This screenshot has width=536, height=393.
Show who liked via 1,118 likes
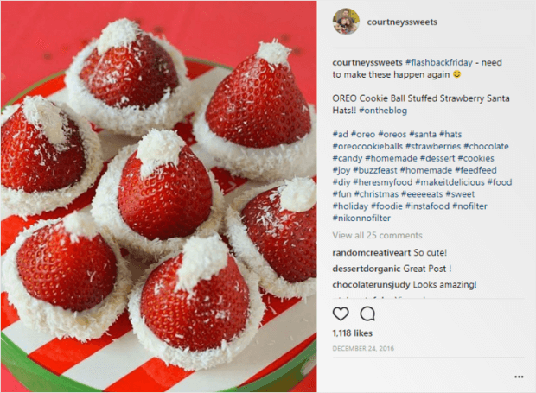[x=353, y=333]
